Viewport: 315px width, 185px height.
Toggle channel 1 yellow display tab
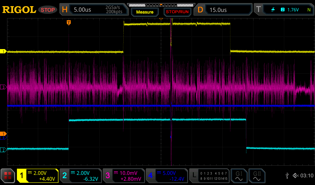click(x=38, y=175)
